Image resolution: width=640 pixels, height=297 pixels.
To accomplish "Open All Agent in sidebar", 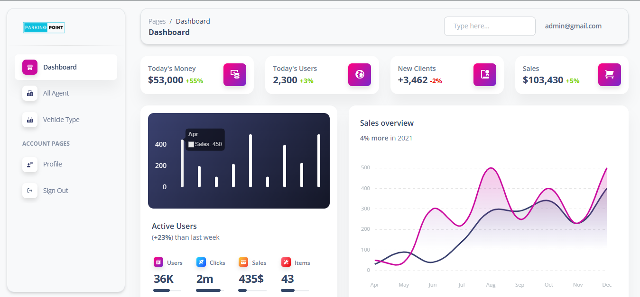I will coord(56,93).
